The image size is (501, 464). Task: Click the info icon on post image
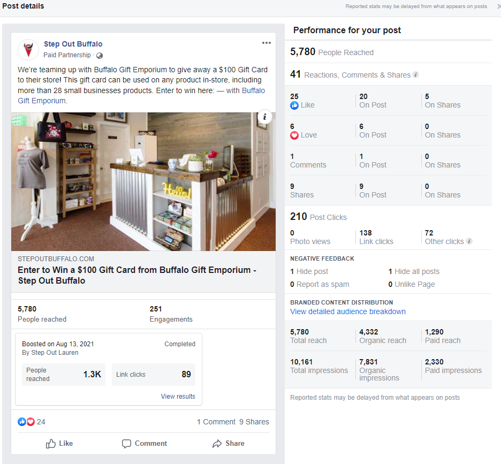(264, 117)
